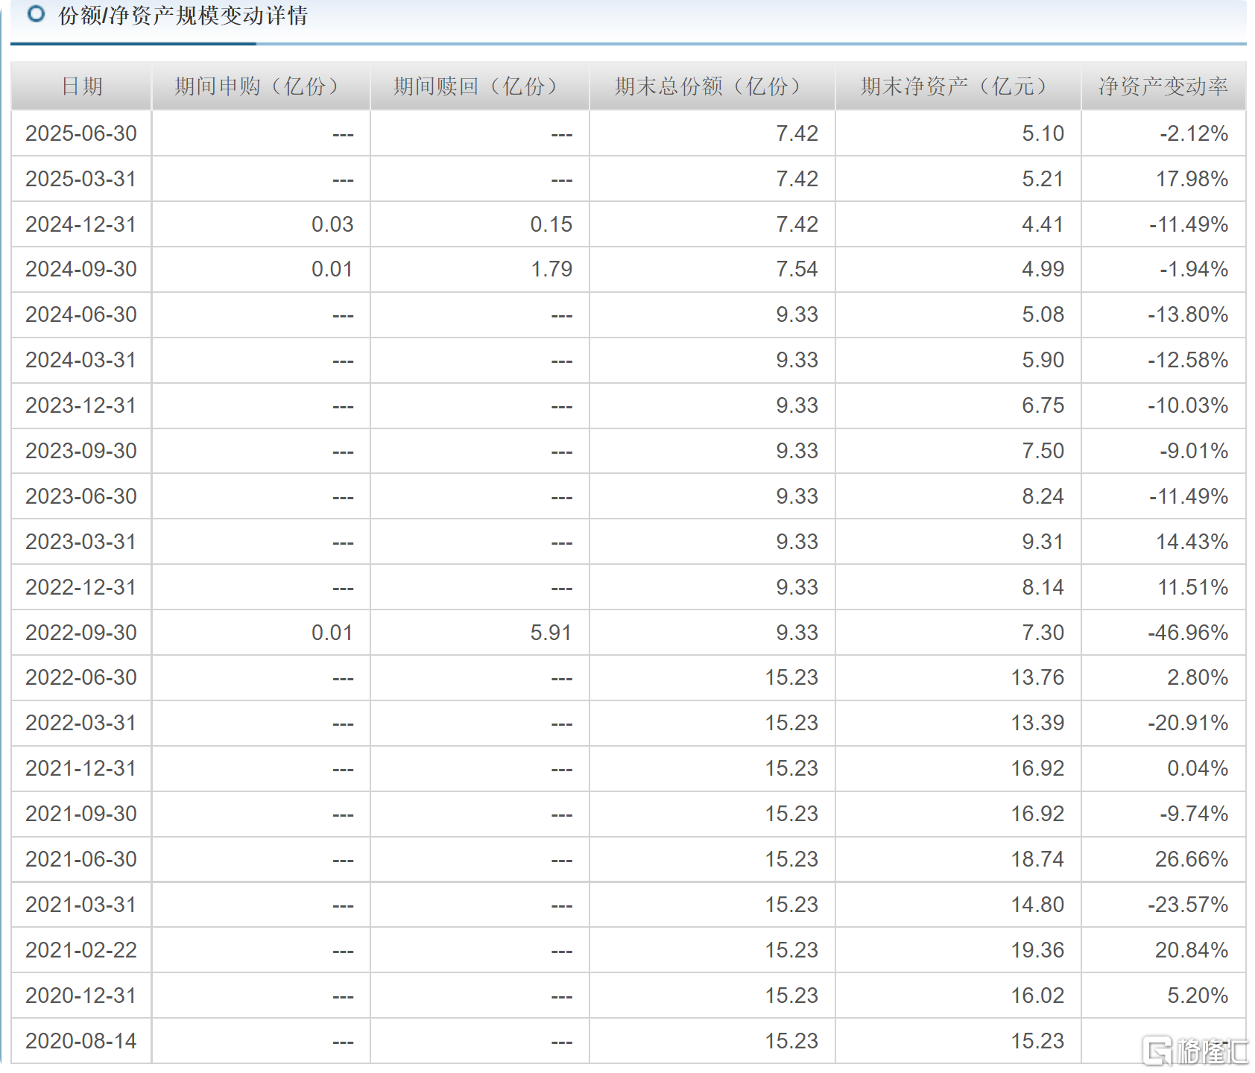This screenshot has height=1073, width=1255.
Task: Click the 期间赎回（亿份） column header
Action: (x=480, y=86)
